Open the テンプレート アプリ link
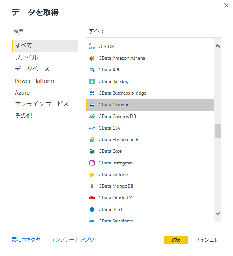Screen dimensions: 233x256 (73, 240)
